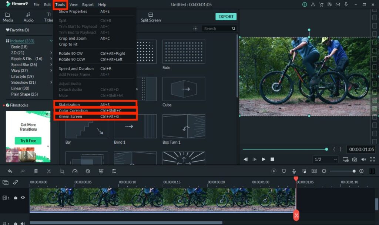379x225 pixels.
Task: Open the 1/2 preview quality dropdown
Action: (325, 159)
